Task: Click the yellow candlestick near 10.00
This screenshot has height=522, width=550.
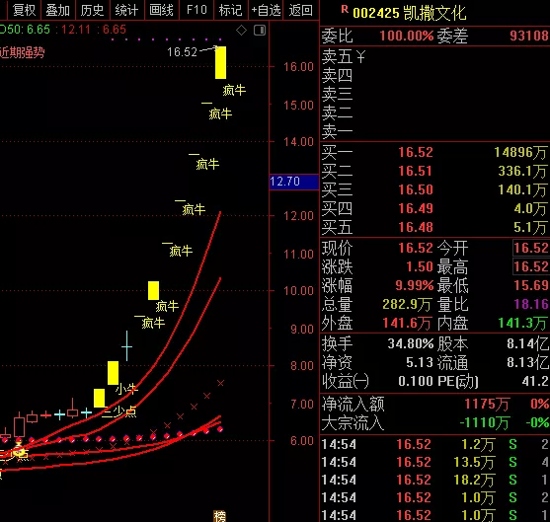Action: point(153,291)
